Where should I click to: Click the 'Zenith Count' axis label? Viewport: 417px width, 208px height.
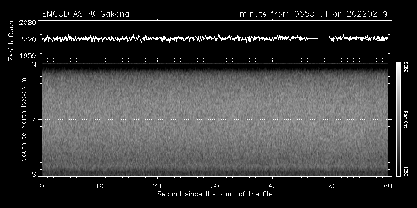(11, 39)
